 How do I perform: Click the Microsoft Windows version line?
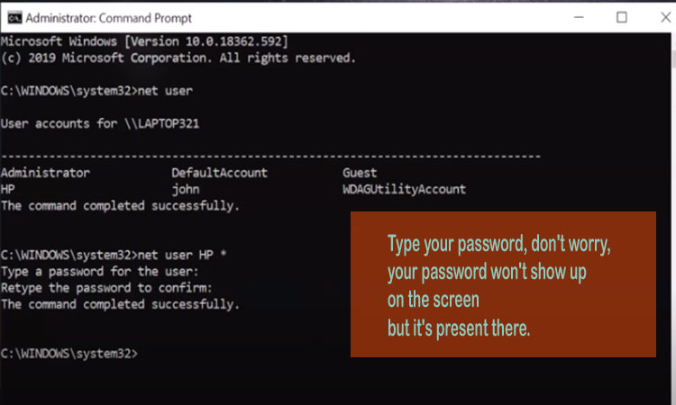[144, 41]
